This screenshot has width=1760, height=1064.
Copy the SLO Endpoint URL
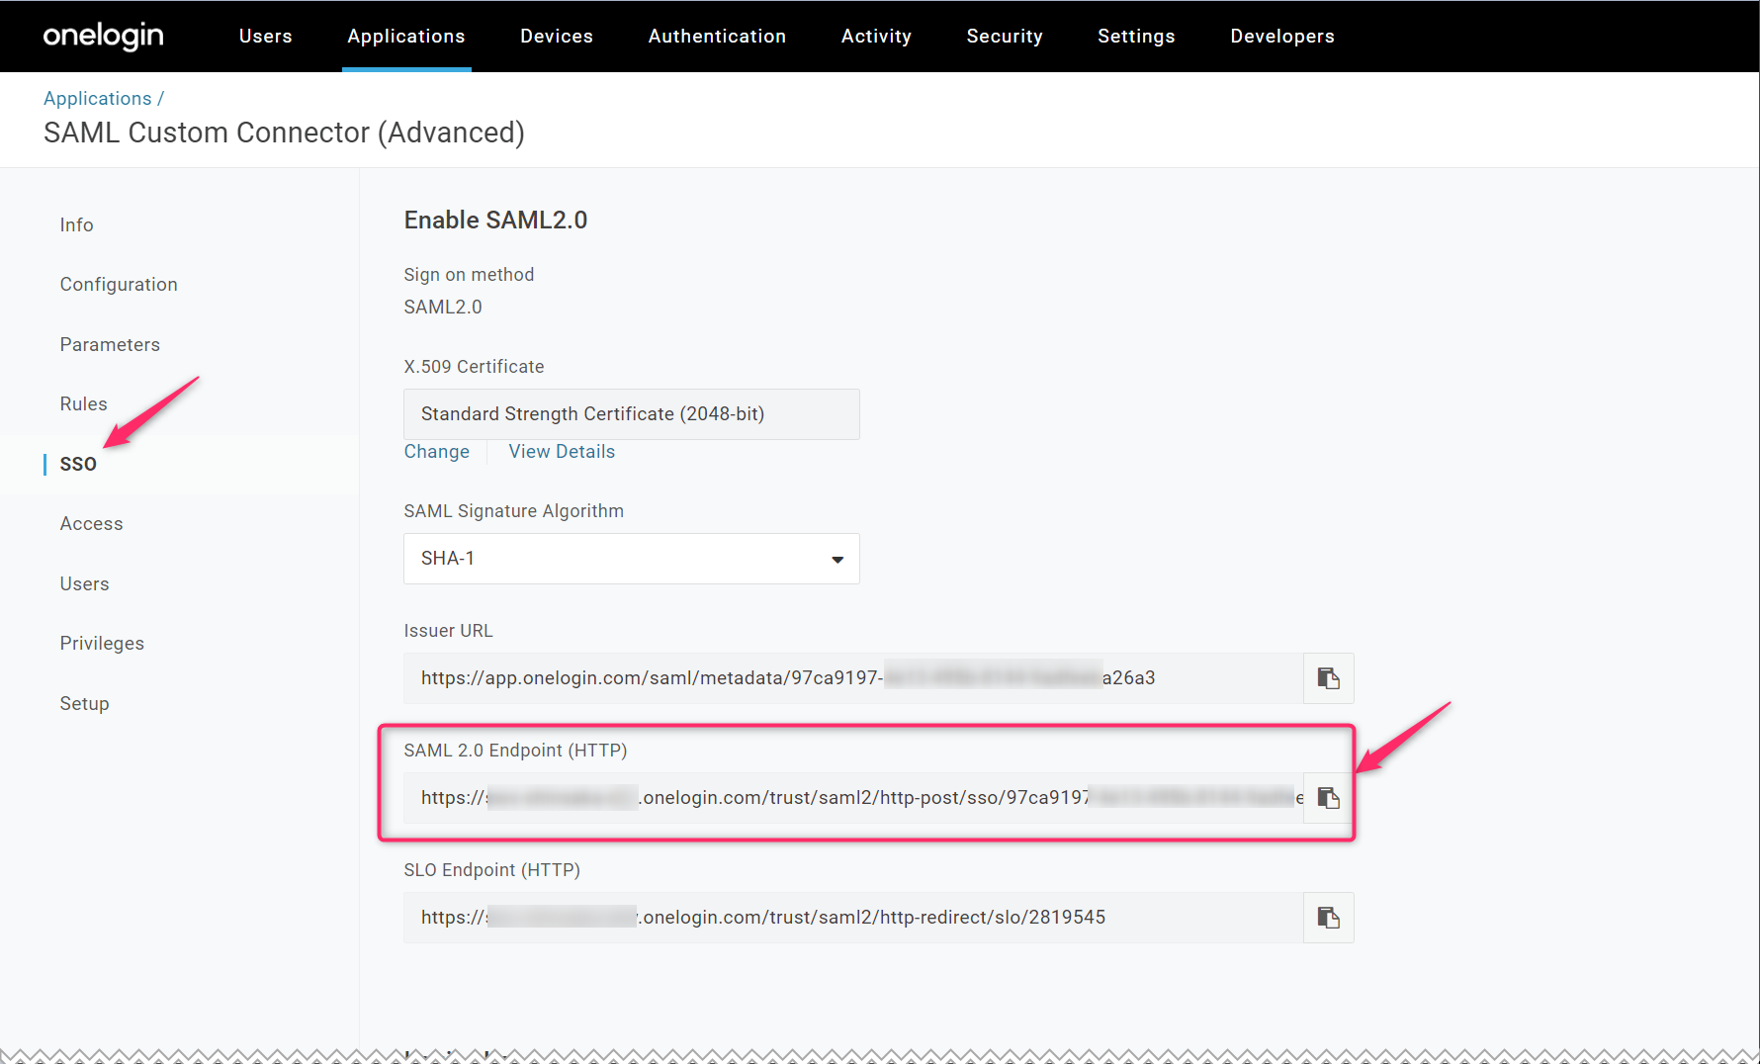click(x=1328, y=918)
